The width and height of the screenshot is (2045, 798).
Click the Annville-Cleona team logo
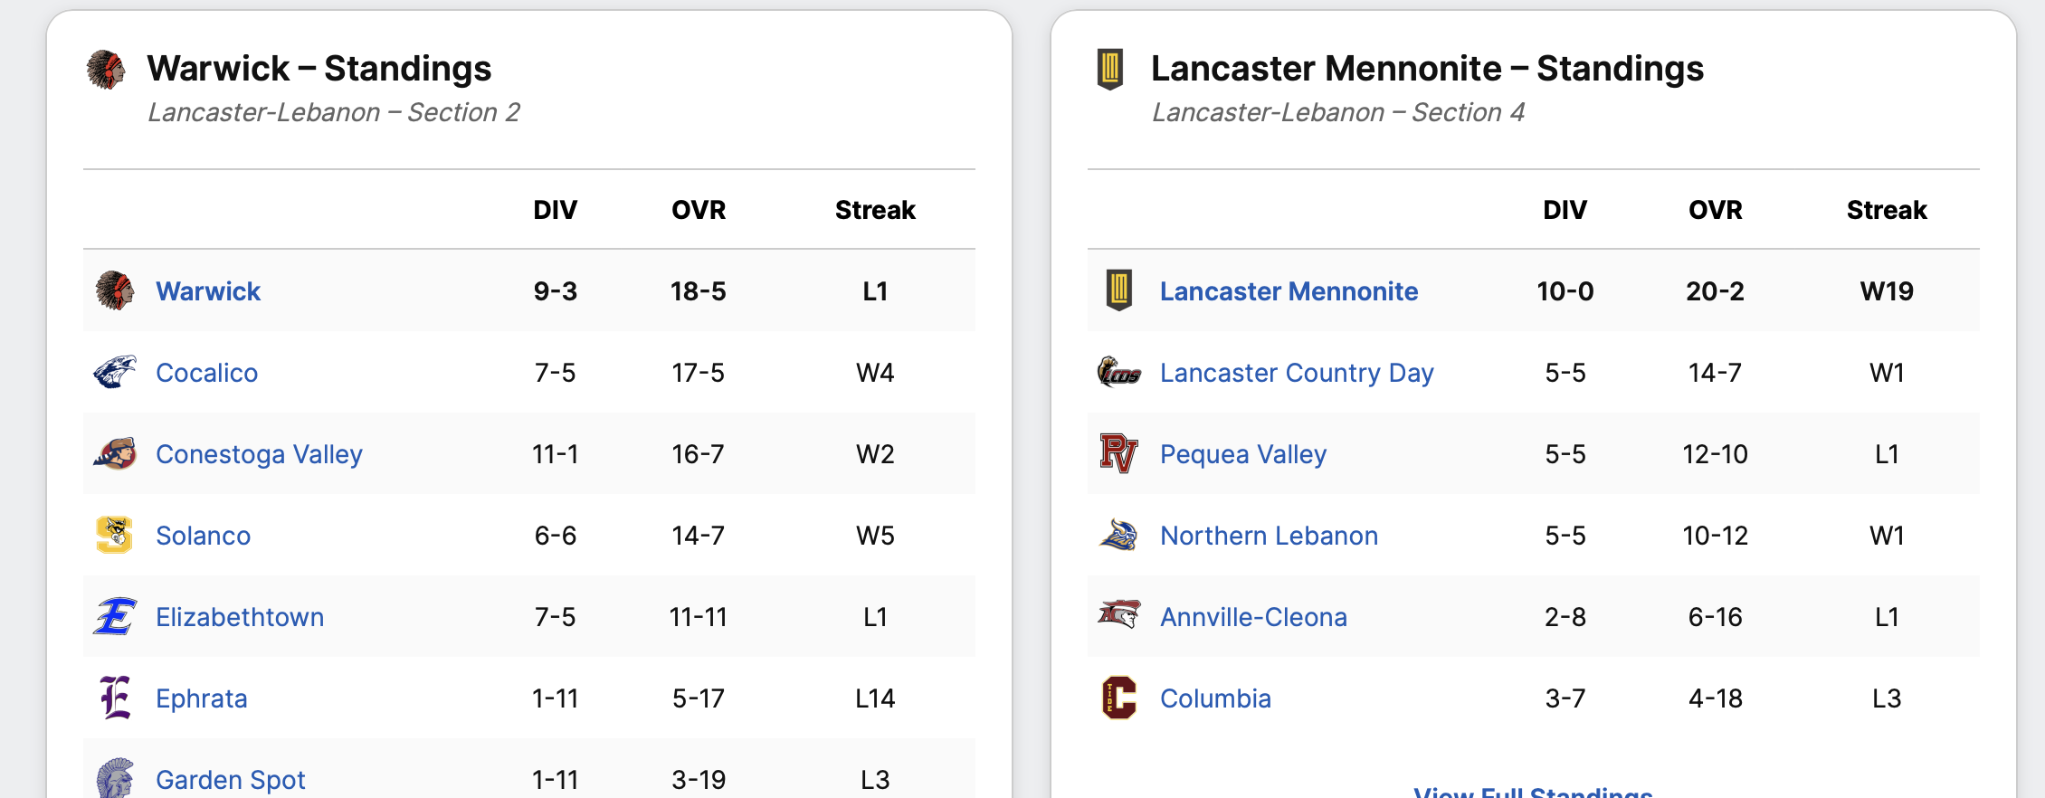click(1118, 615)
